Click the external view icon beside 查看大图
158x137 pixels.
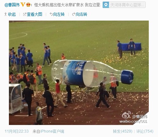(25, 14)
